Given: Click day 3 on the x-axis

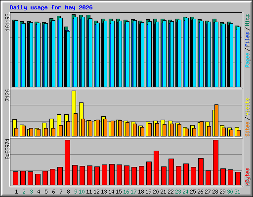Looking at the screenshot, I should click(31, 192).
